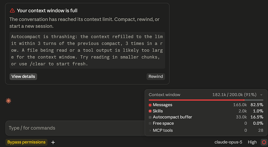The width and height of the screenshot is (268, 147).
Task: Click the red Skills legend square
Action: (x=150, y=111)
